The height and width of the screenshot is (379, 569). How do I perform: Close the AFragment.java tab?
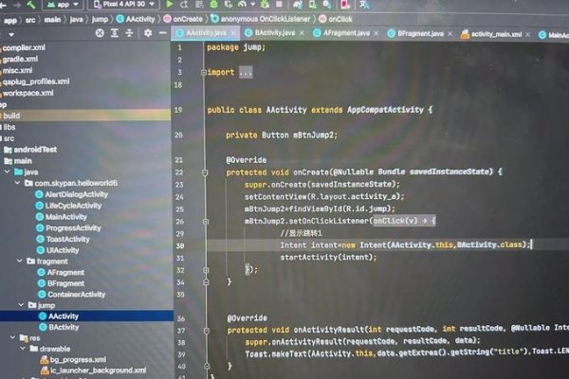coord(376,33)
